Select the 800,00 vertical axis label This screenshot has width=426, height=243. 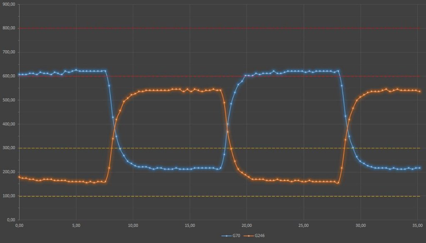[9, 28]
